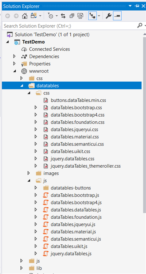The image size is (146, 274).
Task: Click the Switch Views toolbar icon
Action: (x=33, y=16)
